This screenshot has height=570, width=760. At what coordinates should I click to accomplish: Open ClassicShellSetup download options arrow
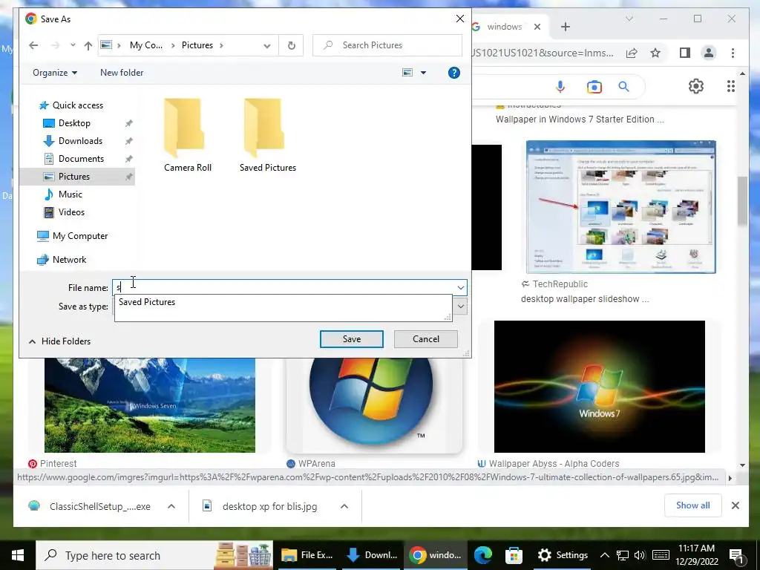(171, 506)
